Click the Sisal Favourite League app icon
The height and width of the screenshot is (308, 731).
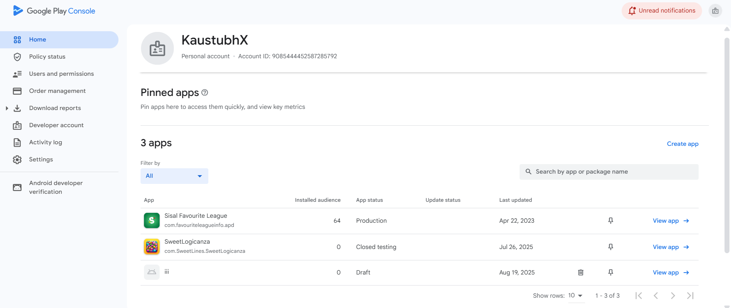[152, 220]
